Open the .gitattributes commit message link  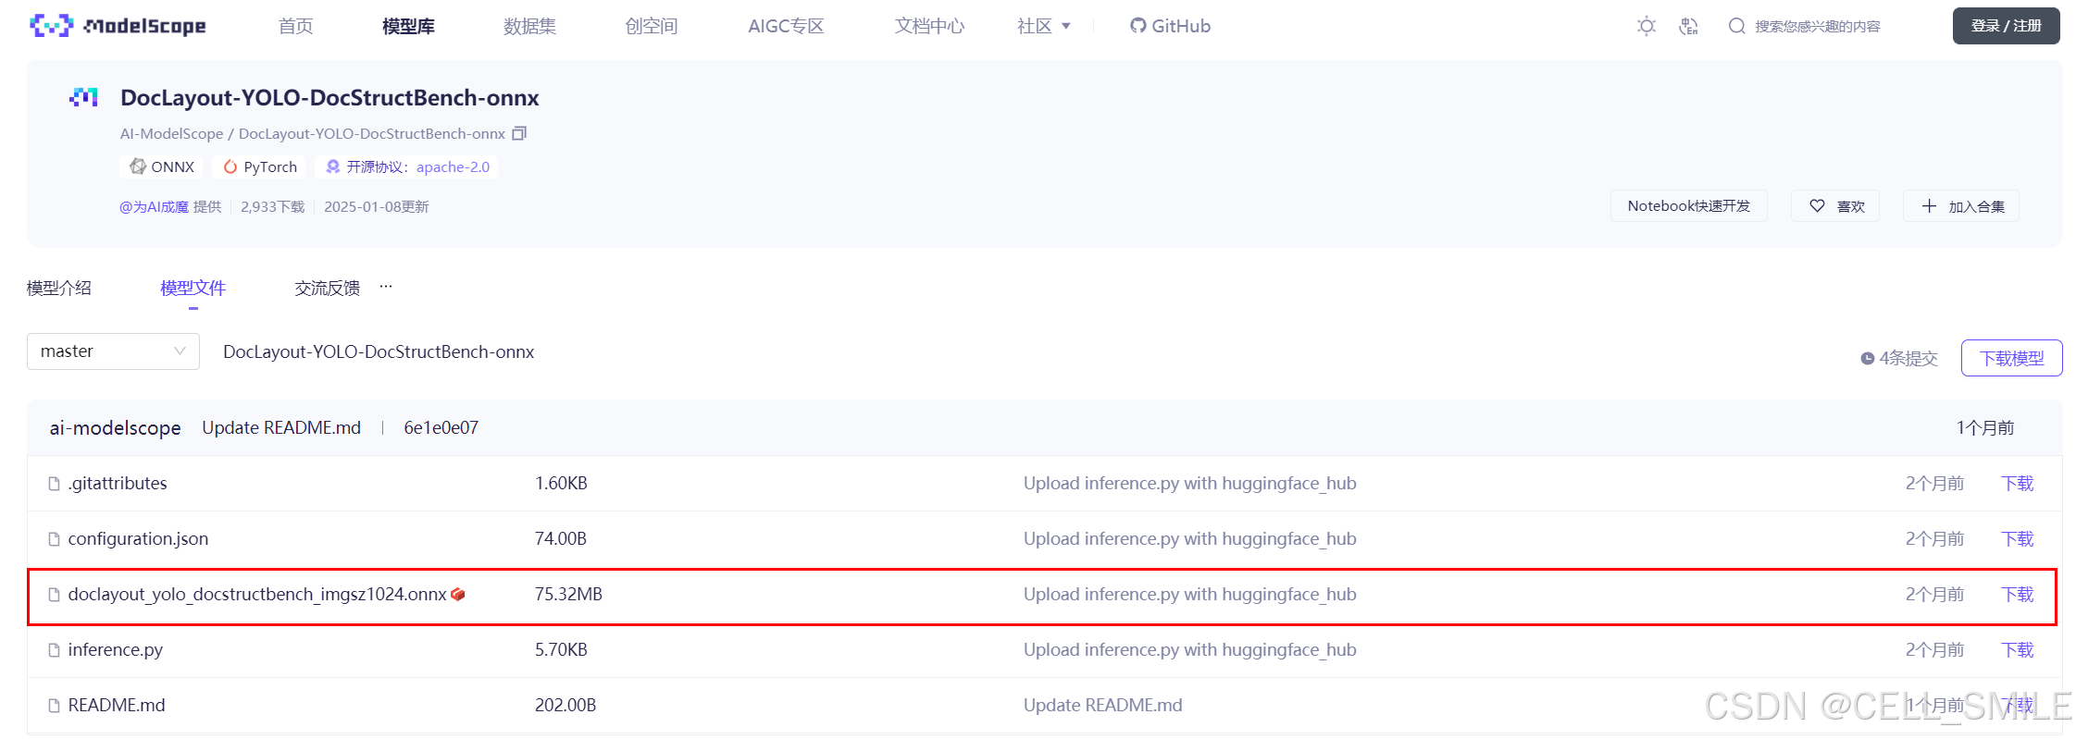tap(1189, 483)
